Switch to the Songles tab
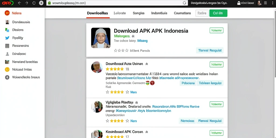 (139, 13)
